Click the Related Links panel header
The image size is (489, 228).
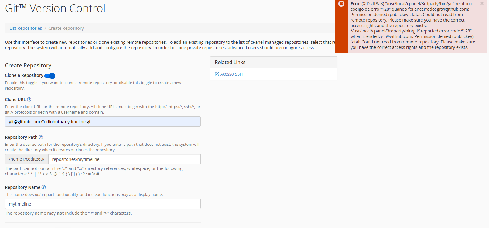273,62
